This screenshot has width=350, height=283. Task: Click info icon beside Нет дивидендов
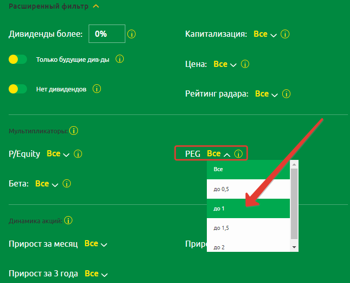pyautogui.click(x=97, y=89)
